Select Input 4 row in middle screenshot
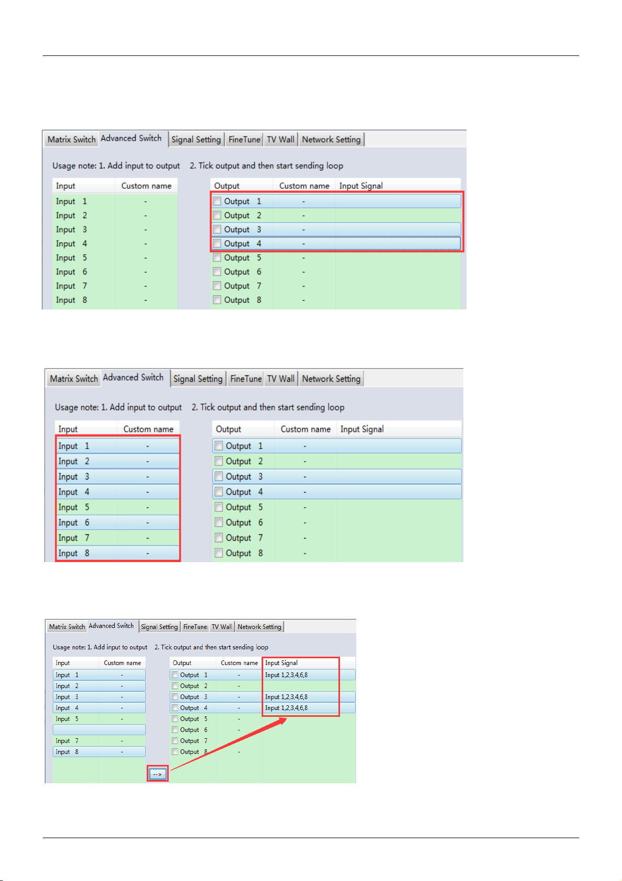 [118, 492]
